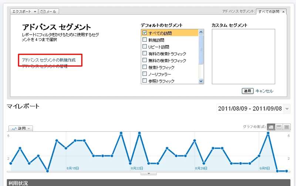296x186 pixels.
Task: Tick the 検索トラフィック checkbox
Action: point(145,68)
